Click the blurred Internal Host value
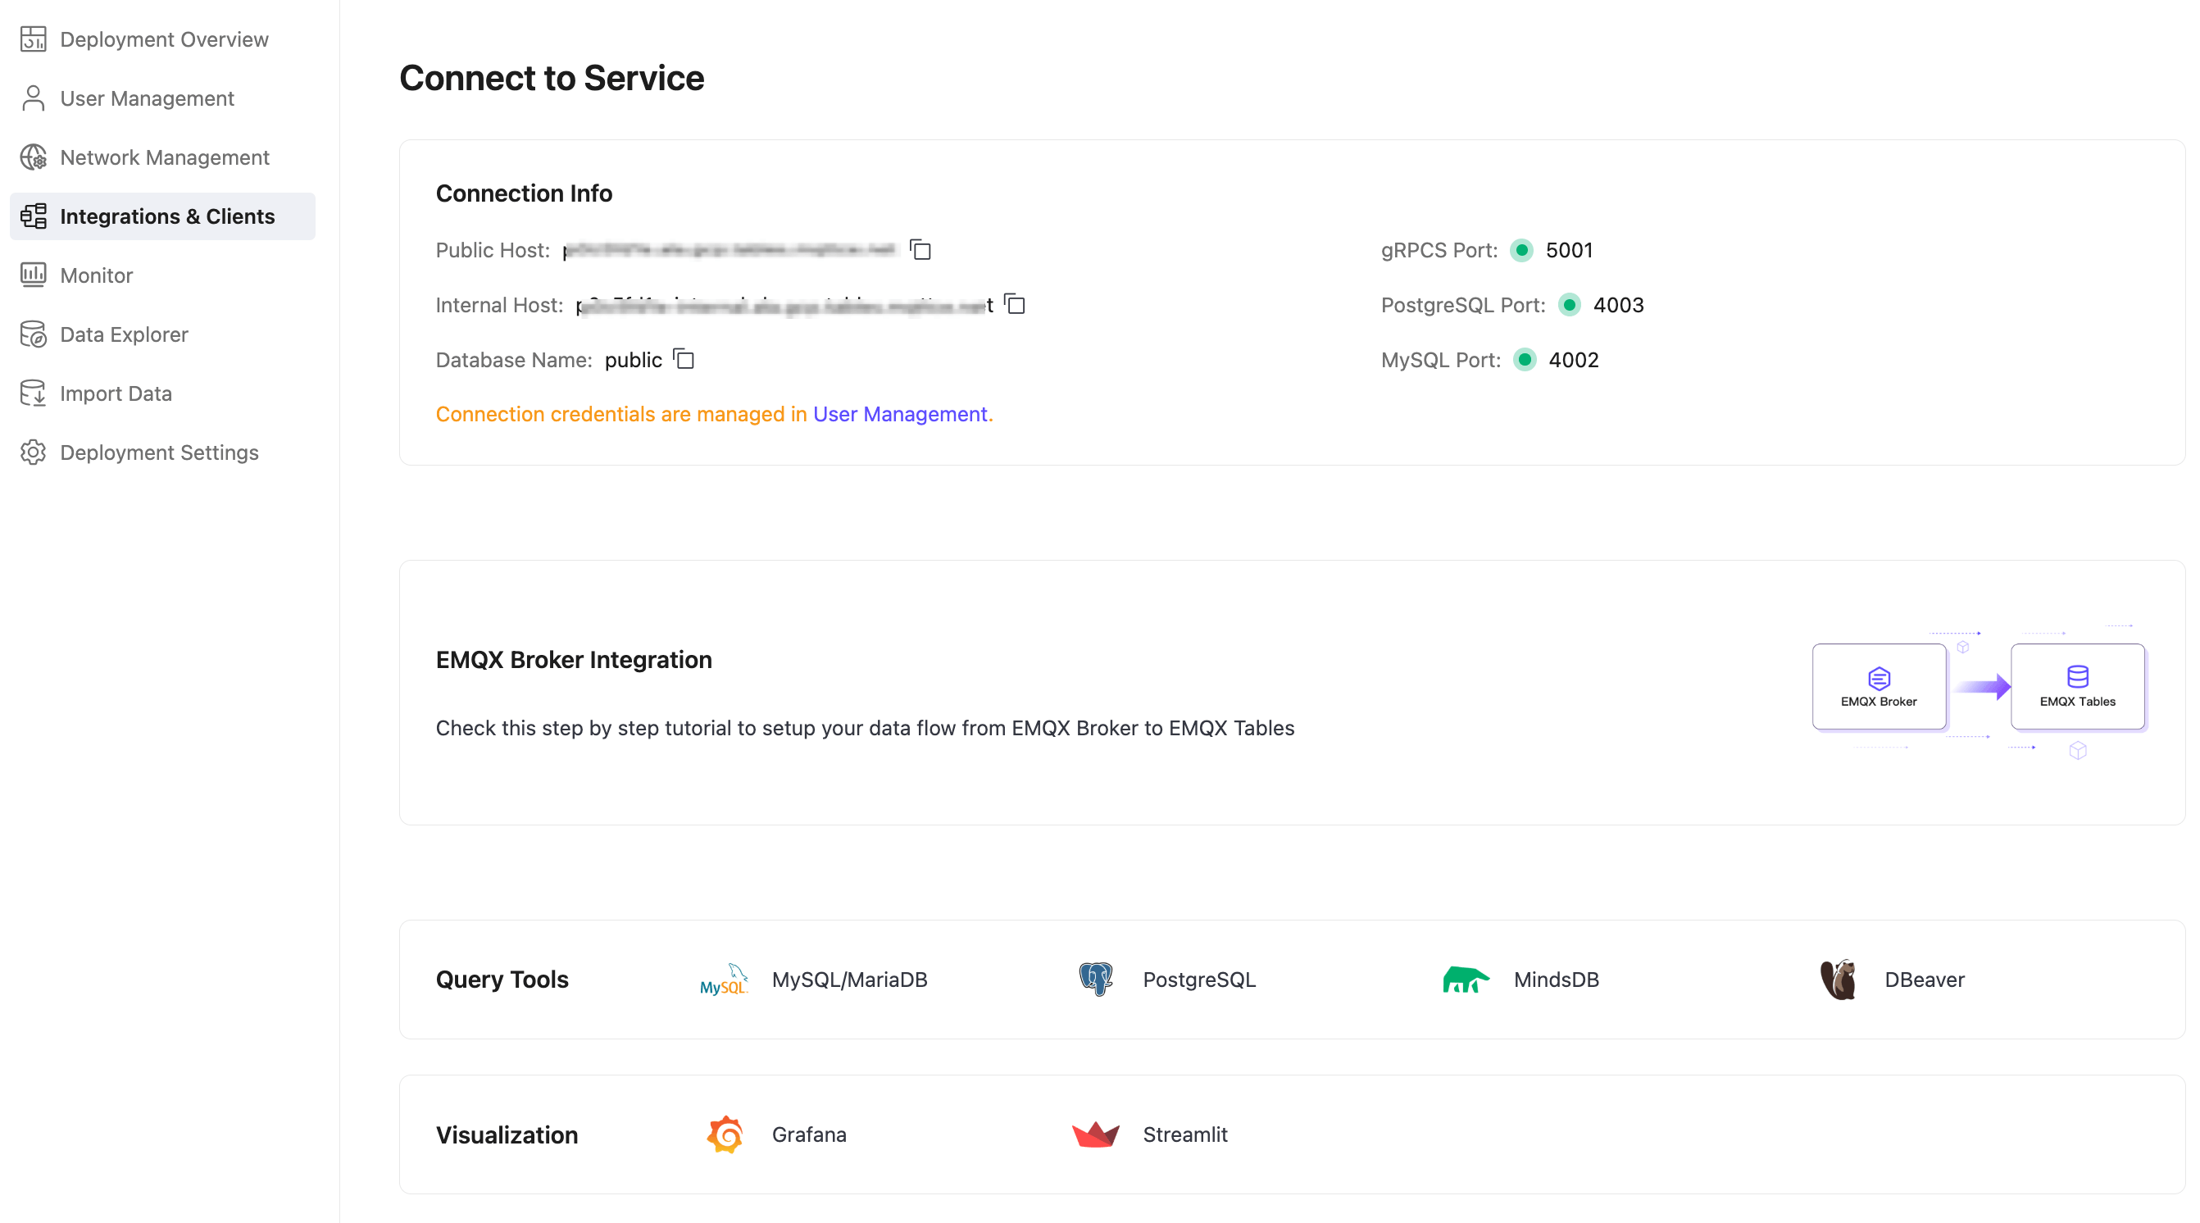The height and width of the screenshot is (1223, 2200). 784,305
